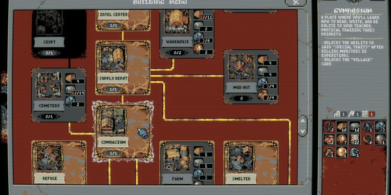This screenshot has width=391, height=195.
Task: Choose the Cemetery building icon
Action: pos(48,87)
